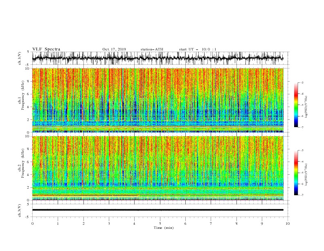The height and width of the screenshot is (251, 324).
Task: Click the time axis tick label 6
Action: pos(185,224)
